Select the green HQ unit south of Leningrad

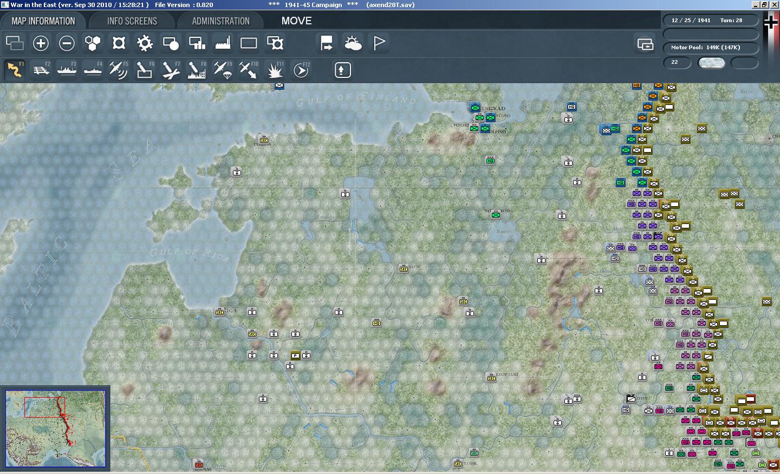(490, 161)
